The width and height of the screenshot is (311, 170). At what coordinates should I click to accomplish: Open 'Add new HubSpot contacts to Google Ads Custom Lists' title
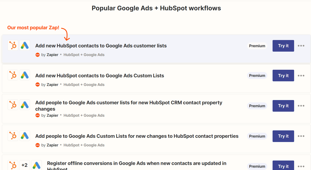100,76
